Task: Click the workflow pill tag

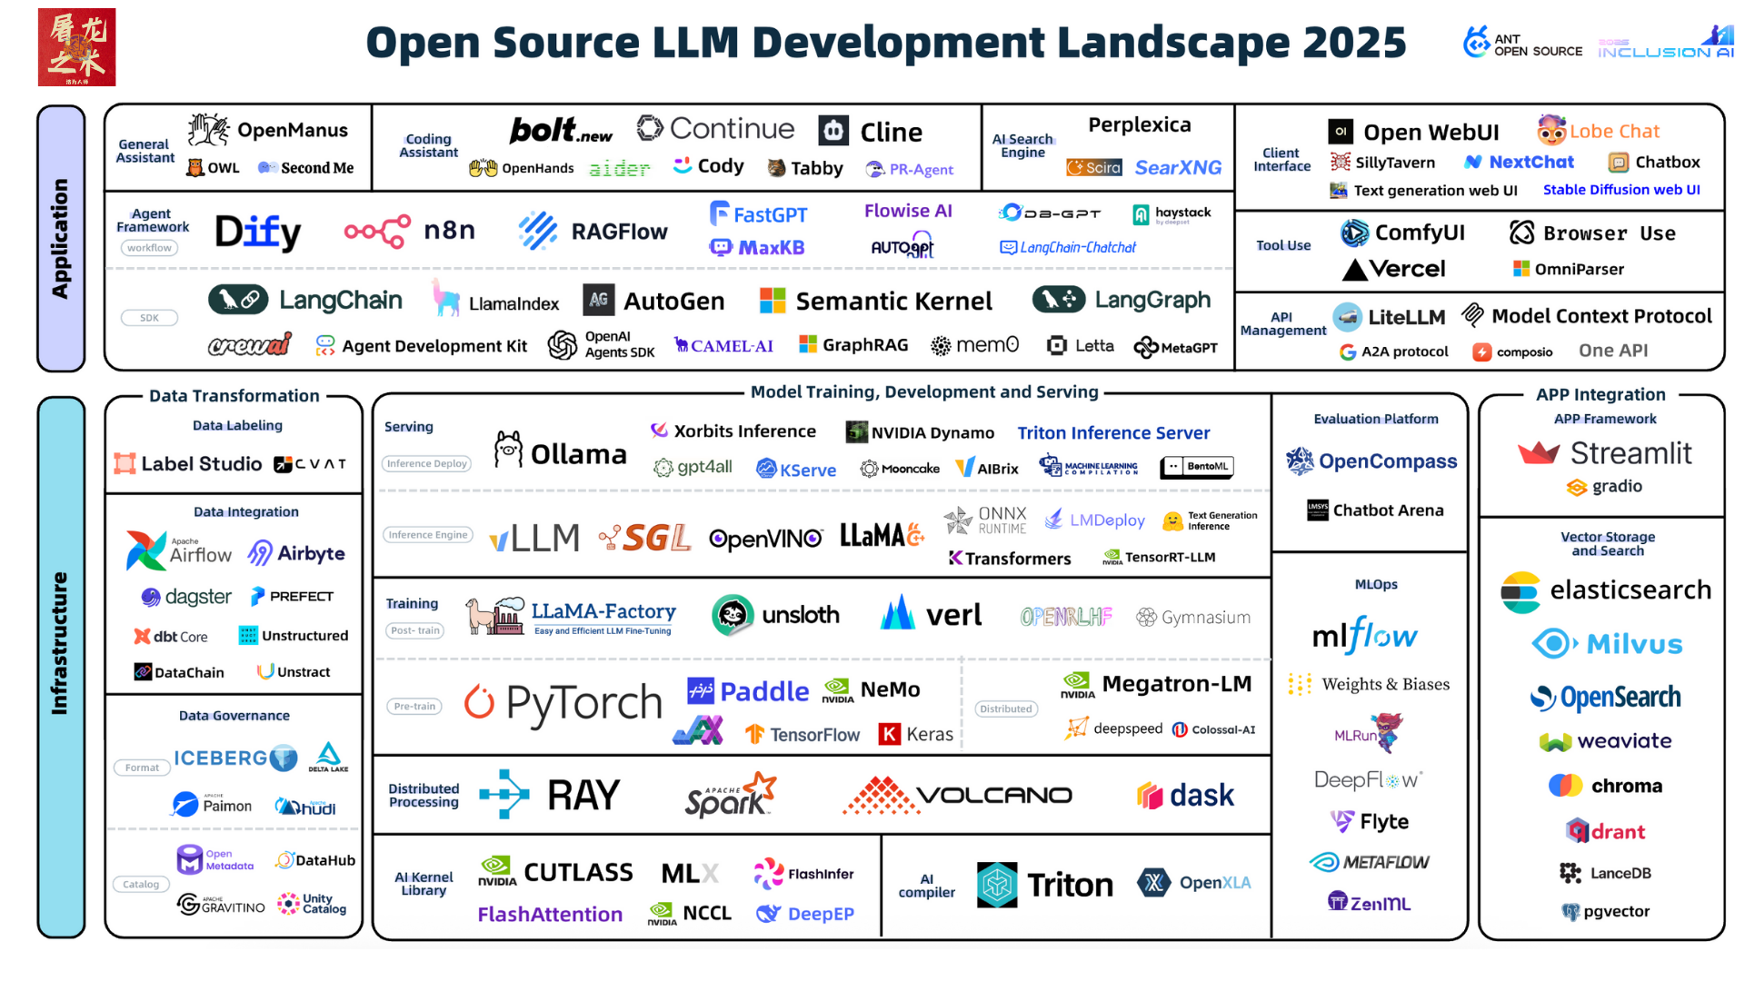Action: click(x=149, y=248)
